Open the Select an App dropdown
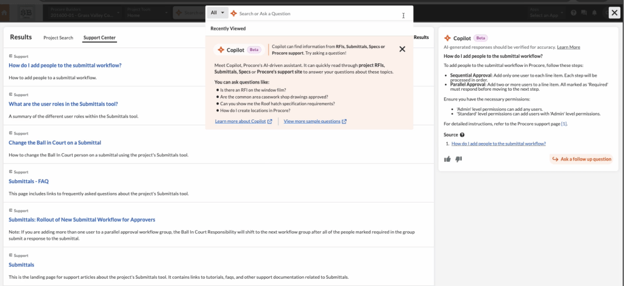624x286 pixels. point(546,13)
